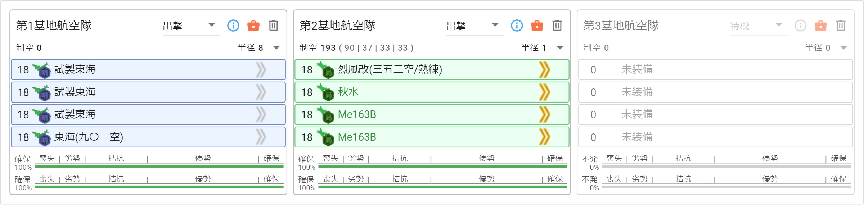Click briefcase icon of 第3基地航空隊

coord(821,26)
